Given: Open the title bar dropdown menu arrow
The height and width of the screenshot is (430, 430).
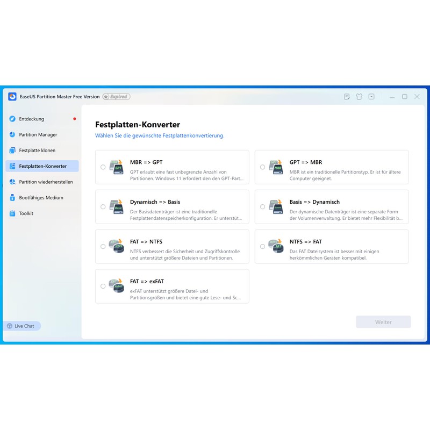Looking at the screenshot, I should pyautogui.click(x=371, y=97).
